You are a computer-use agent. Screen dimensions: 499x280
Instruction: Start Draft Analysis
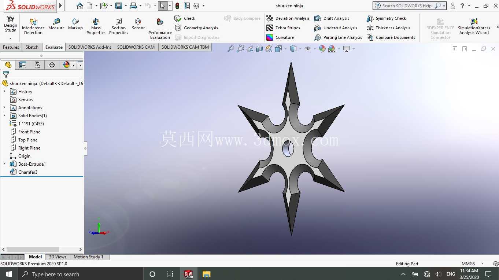332,18
